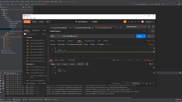The height and width of the screenshot is (102, 182).
Task: Switch to the Pre-request Script tab
Action: pos(90,41)
